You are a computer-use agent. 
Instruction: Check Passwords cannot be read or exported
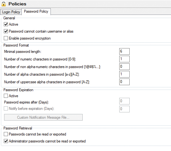(6, 134)
